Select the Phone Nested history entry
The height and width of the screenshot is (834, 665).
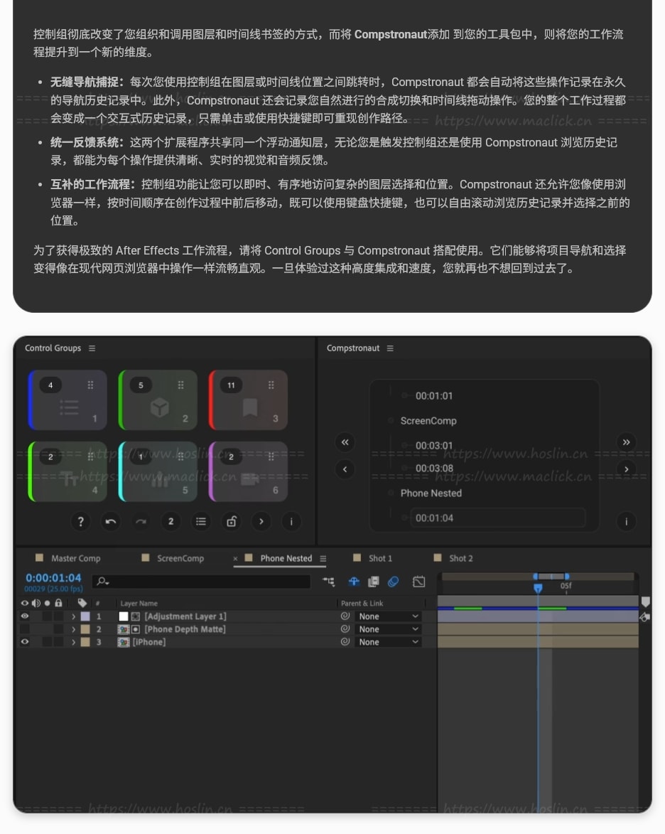point(431,493)
